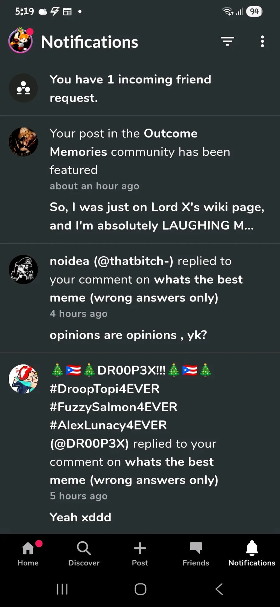Select the Notifications bell tab
This screenshot has height=607, width=280.
pyautogui.click(x=252, y=553)
